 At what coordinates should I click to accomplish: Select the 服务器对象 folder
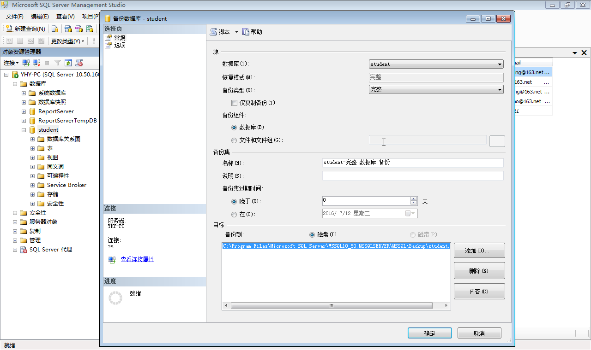click(43, 222)
